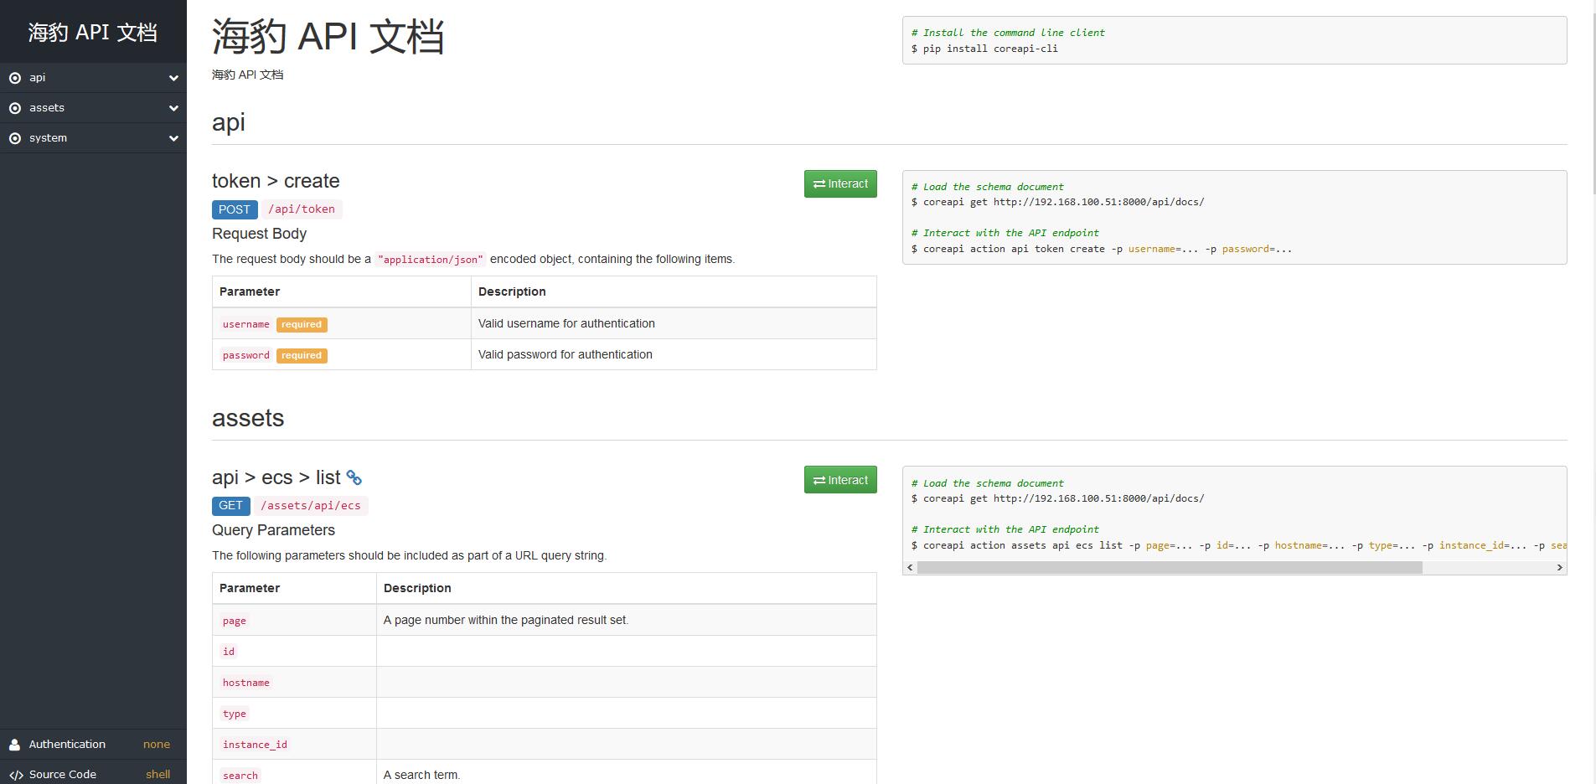Click the system section circle icon in sidebar
Image resolution: width=1596 pixels, height=784 pixels.
tap(15, 138)
